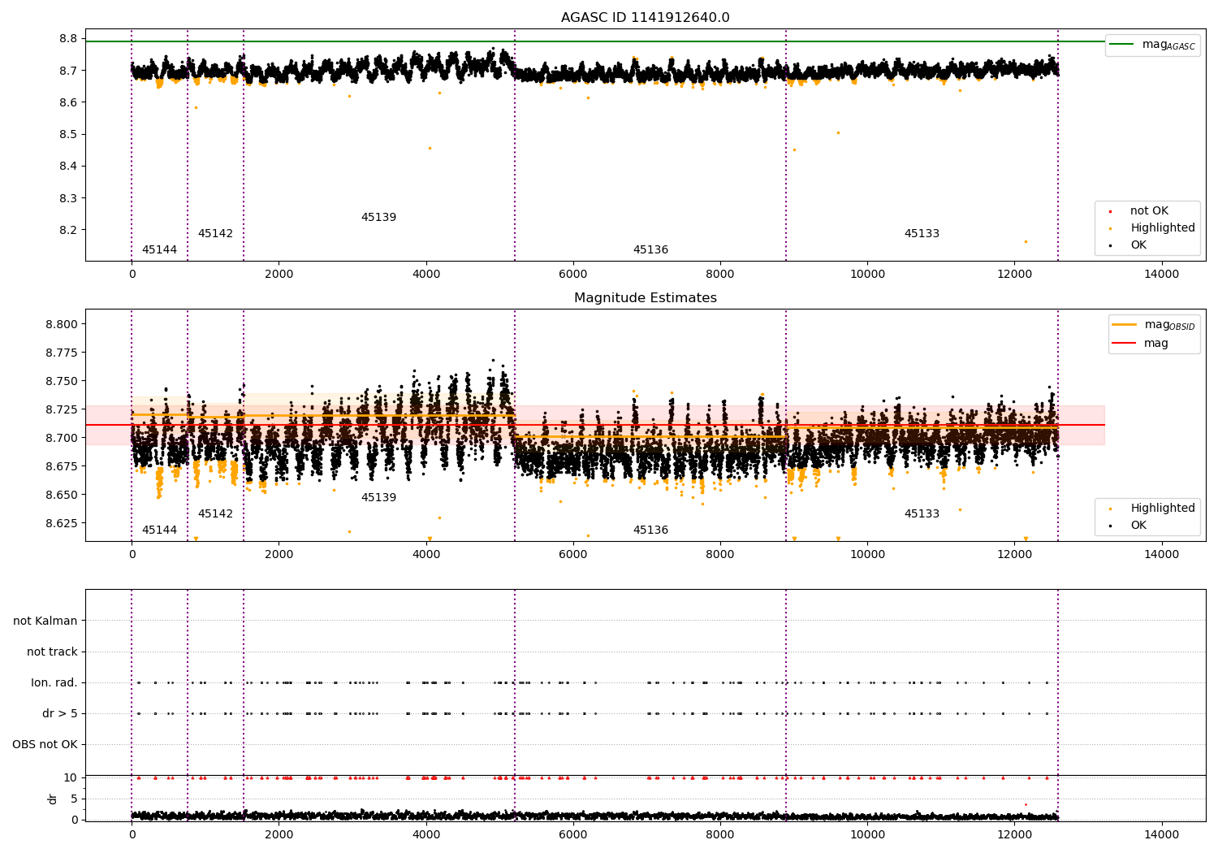Click 'Highlighted' legend entry in Magnitude Estimates plot
The width and height of the screenshot is (1218, 853).
tap(1162, 509)
